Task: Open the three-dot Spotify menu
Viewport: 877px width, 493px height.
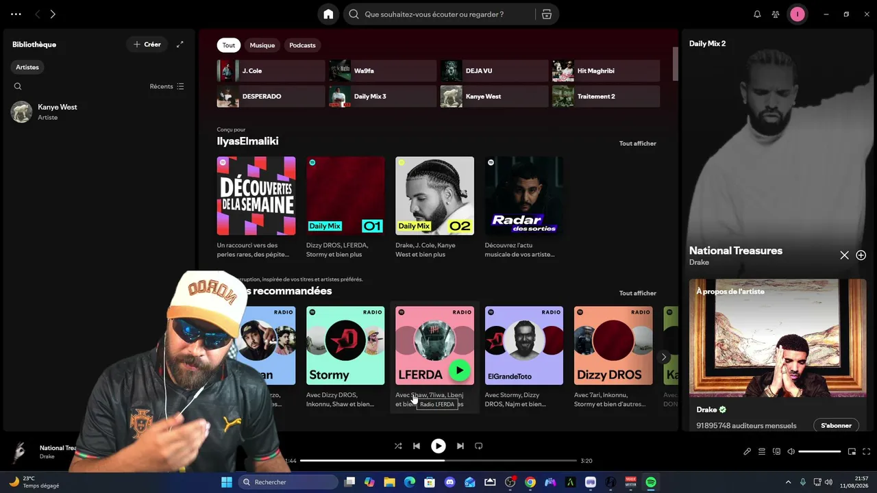Action: [16, 14]
